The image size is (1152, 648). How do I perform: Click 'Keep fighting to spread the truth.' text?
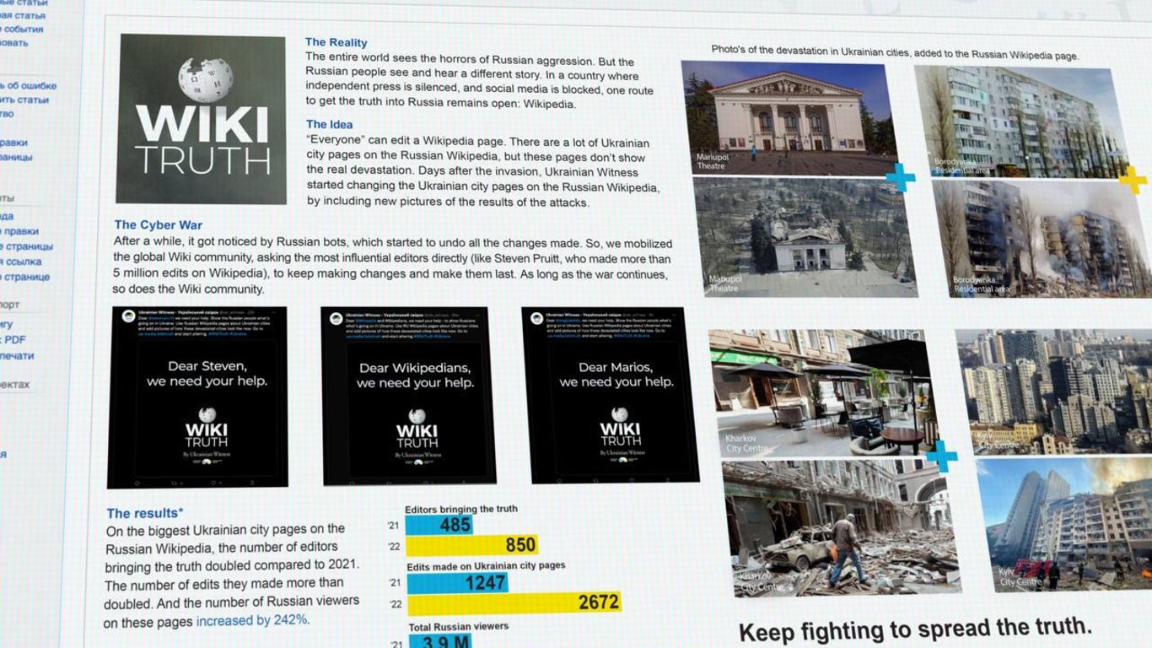(915, 629)
